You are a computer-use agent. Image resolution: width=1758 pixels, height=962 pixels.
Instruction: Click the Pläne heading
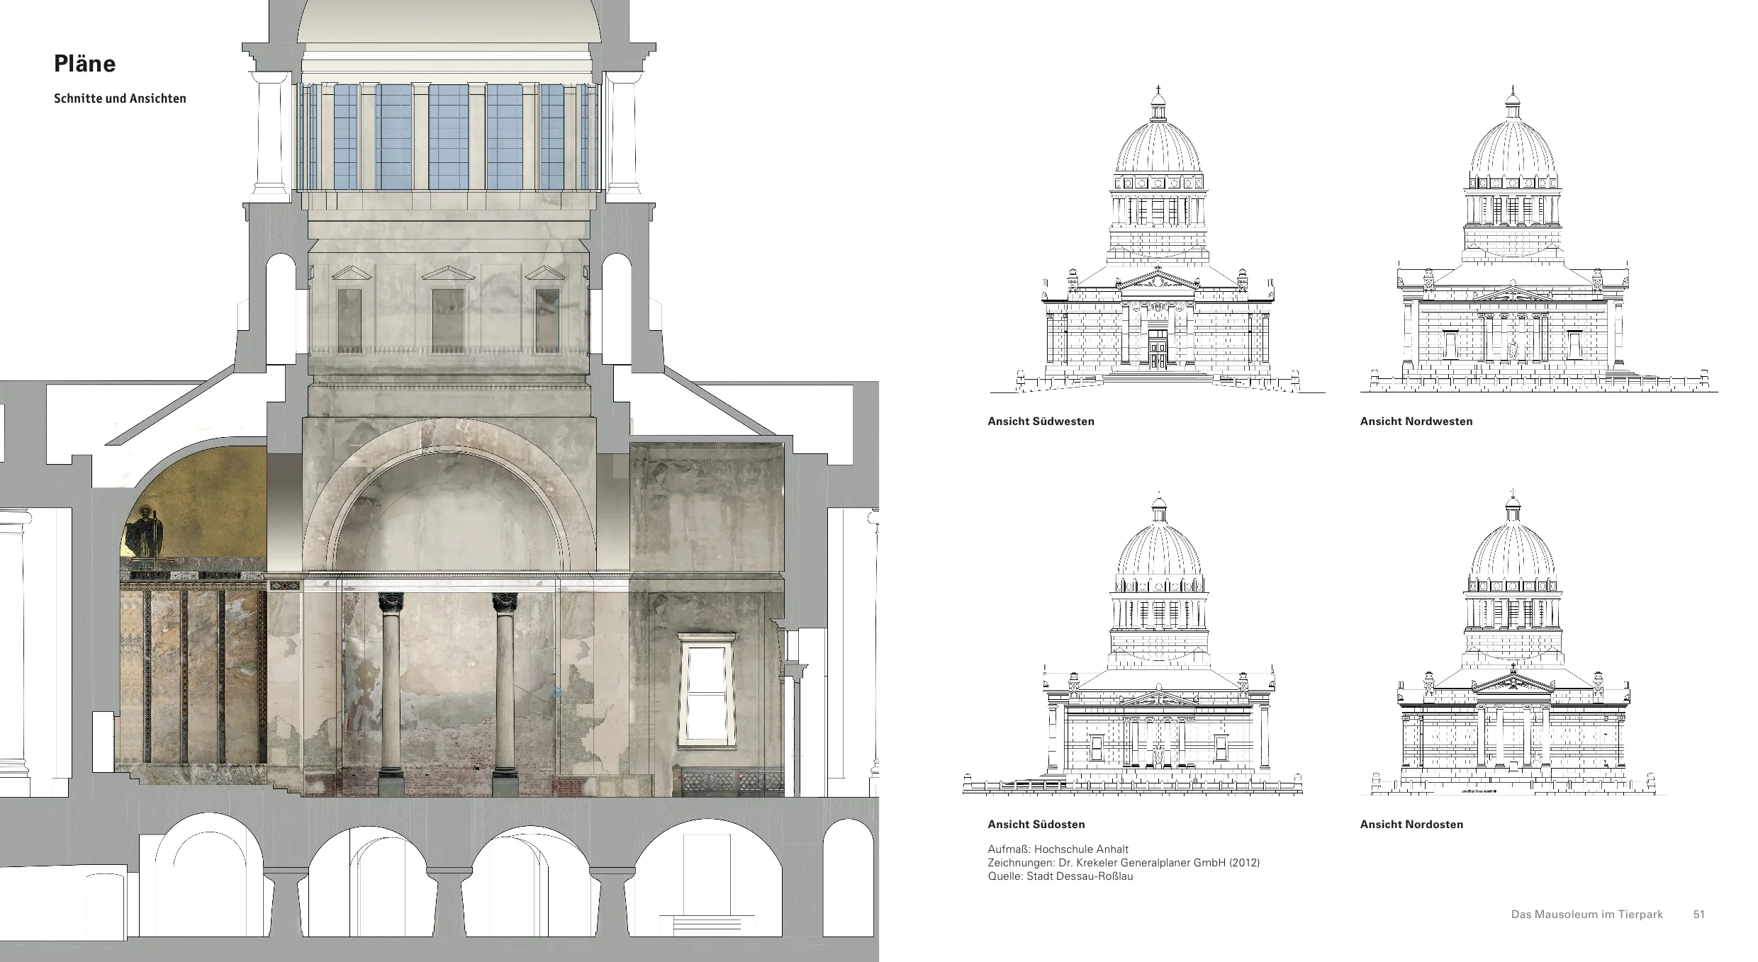84,64
